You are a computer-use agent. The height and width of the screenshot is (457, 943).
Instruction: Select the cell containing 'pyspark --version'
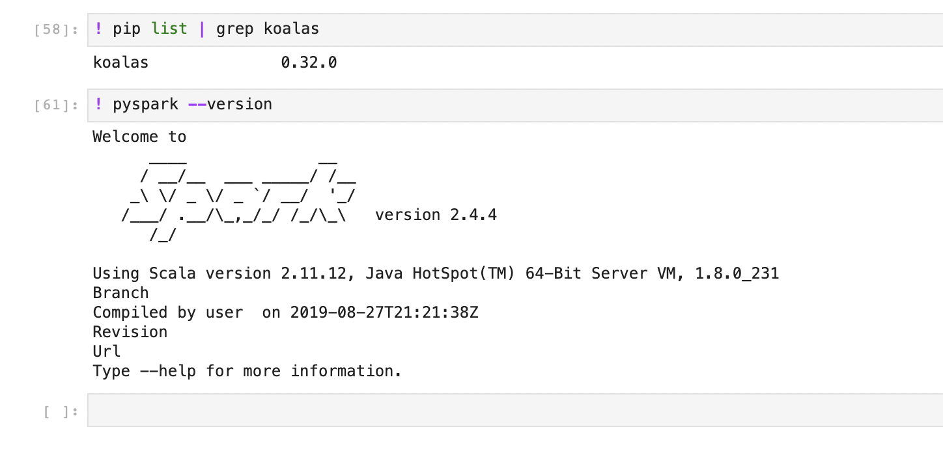515,105
